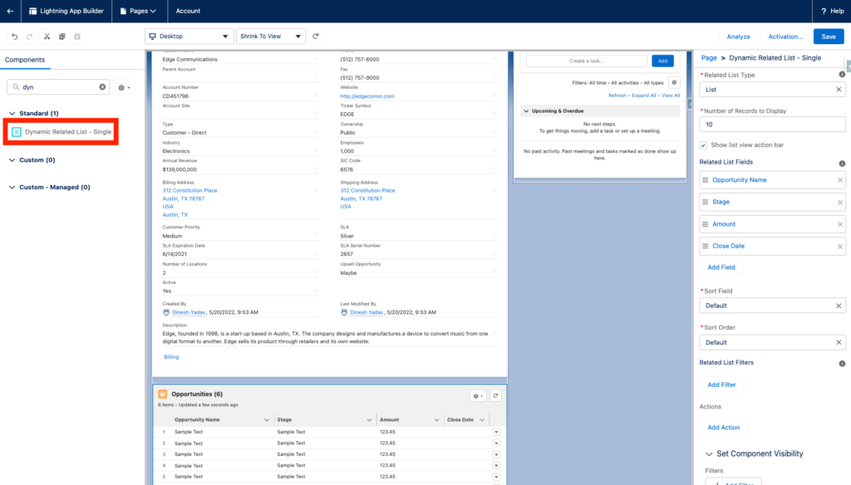The height and width of the screenshot is (485, 851).
Task: Grab the Opportunity Name drag handle
Action: click(705, 180)
